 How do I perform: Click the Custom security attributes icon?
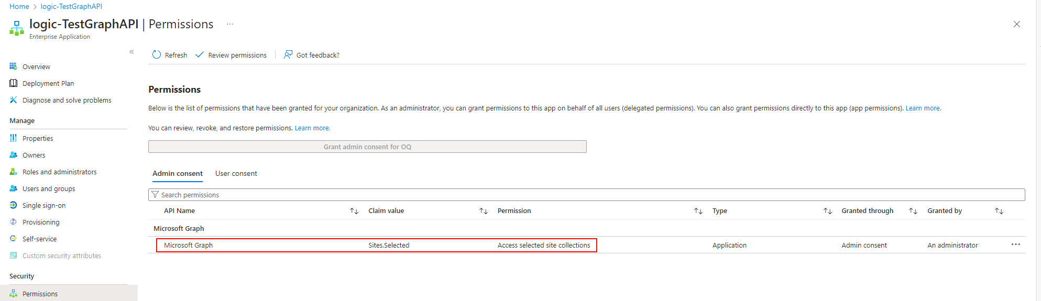14,255
